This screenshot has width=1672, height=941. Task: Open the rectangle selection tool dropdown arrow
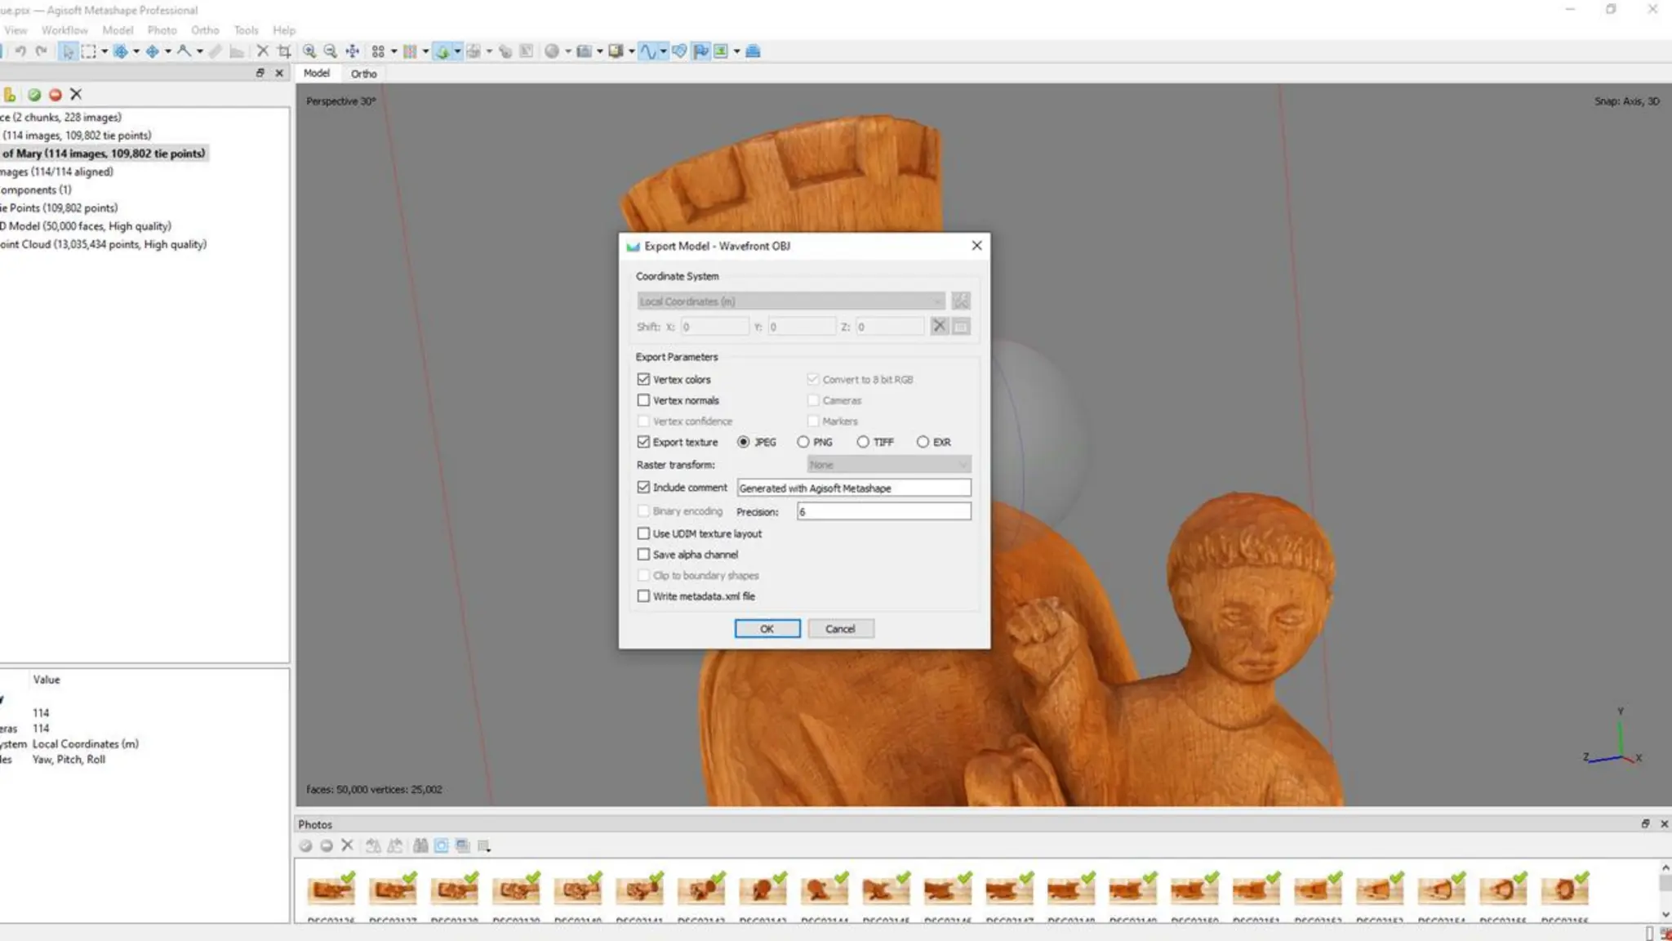(x=104, y=51)
